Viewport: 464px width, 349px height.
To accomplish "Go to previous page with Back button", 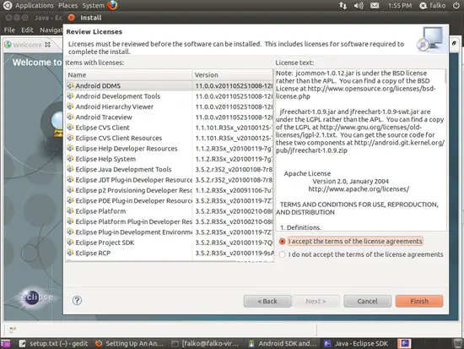I will [x=267, y=302].
